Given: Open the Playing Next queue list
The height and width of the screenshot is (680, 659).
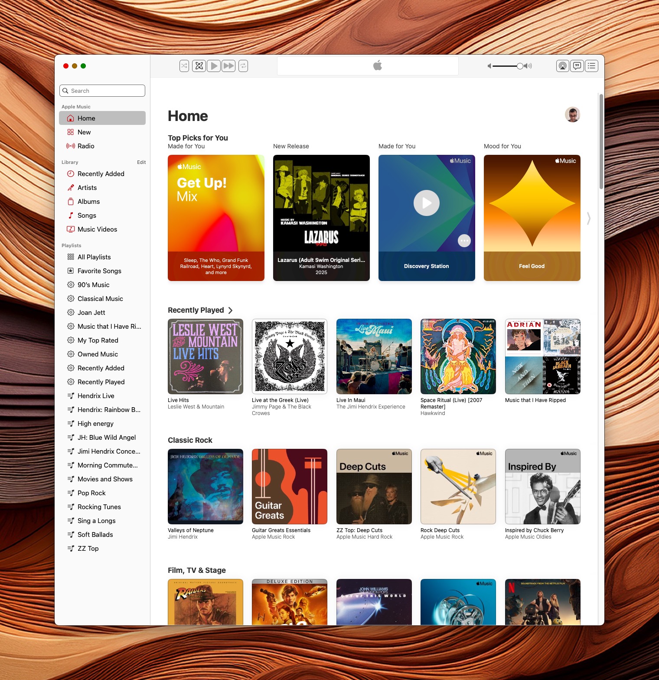Looking at the screenshot, I should coord(592,66).
